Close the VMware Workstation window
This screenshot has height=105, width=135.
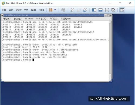[x=130, y=3]
